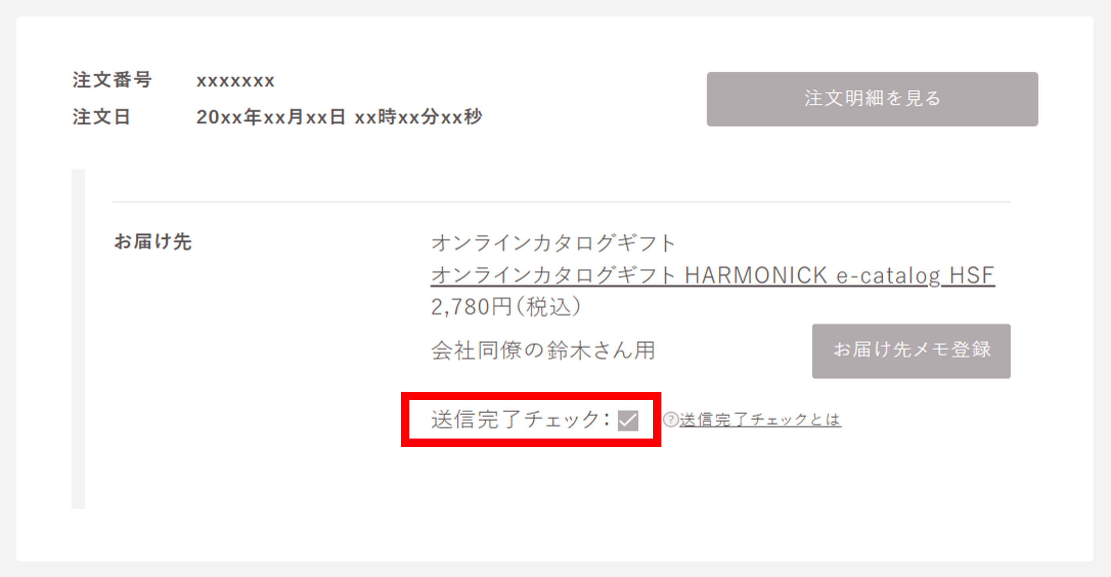Click the お届け先メモ登録 button
Viewport: 1111px width, 577px height.
pos(911,351)
